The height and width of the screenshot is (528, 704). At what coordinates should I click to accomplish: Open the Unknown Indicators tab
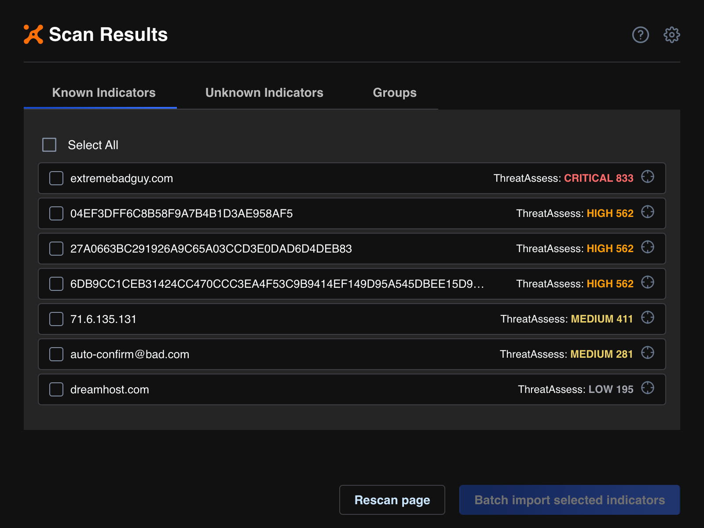[264, 93]
